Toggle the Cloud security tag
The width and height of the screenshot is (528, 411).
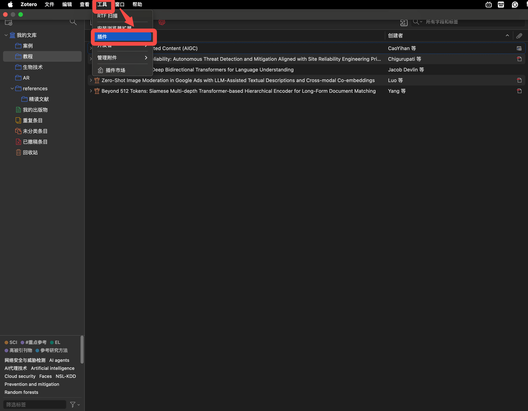(x=20, y=376)
